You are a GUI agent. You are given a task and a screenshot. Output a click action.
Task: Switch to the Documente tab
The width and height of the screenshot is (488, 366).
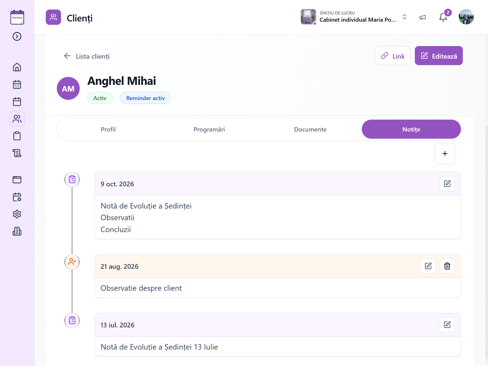pyautogui.click(x=310, y=129)
